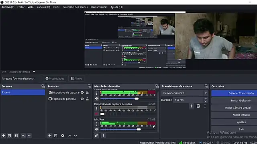The image size is (257, 144).
Task: Open the Perfil menu
Action: 56,7
